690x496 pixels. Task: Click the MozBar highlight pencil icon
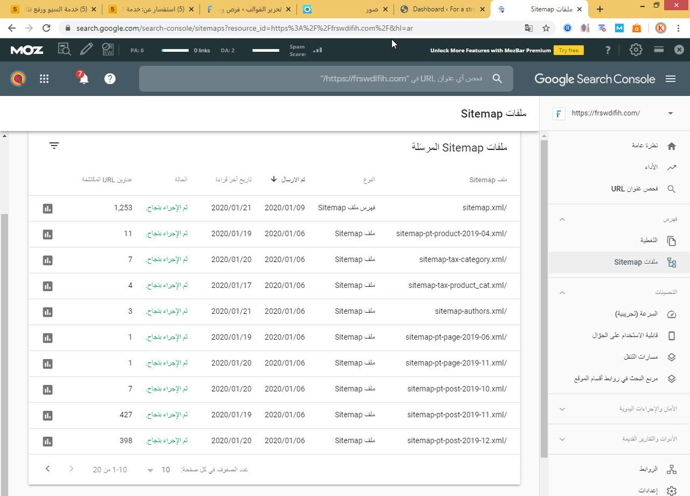[86, 50]
